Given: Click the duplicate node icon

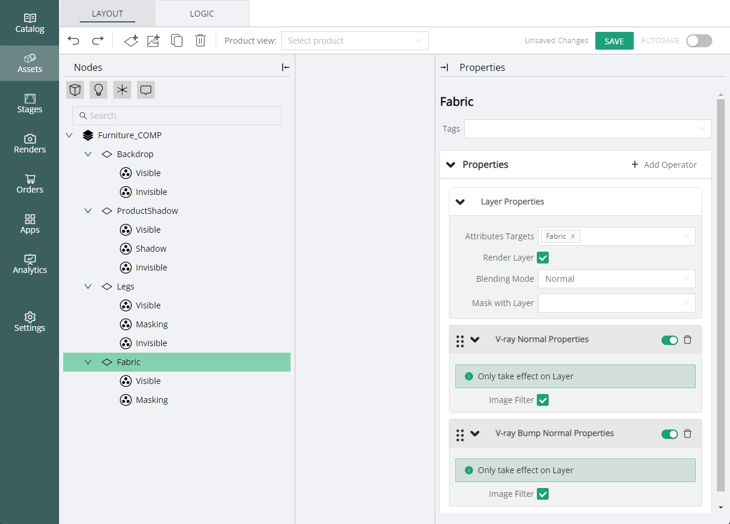Looking at the screenshot, I should click(177, 41).
